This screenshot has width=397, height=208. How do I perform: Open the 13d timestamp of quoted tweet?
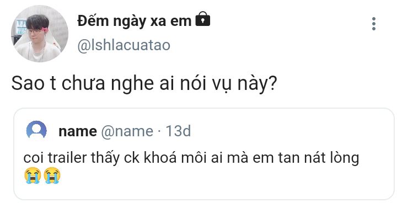point(178,131)
